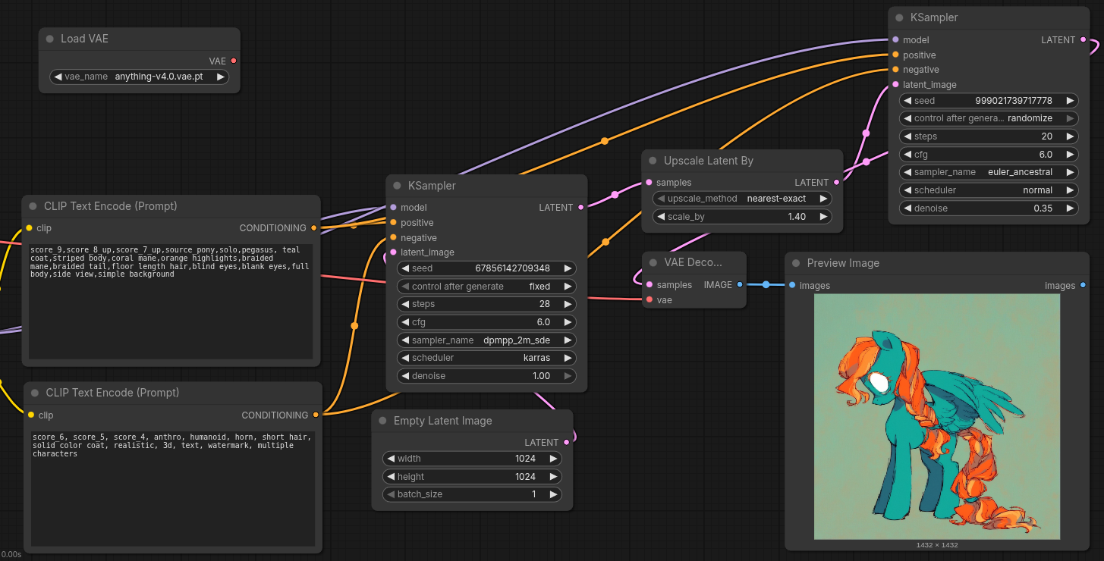Viewport: 1104px width, 561px height.
Task: Collapse the KSampler node with seed 67856142709348
Action: click(x=397, y=186)
